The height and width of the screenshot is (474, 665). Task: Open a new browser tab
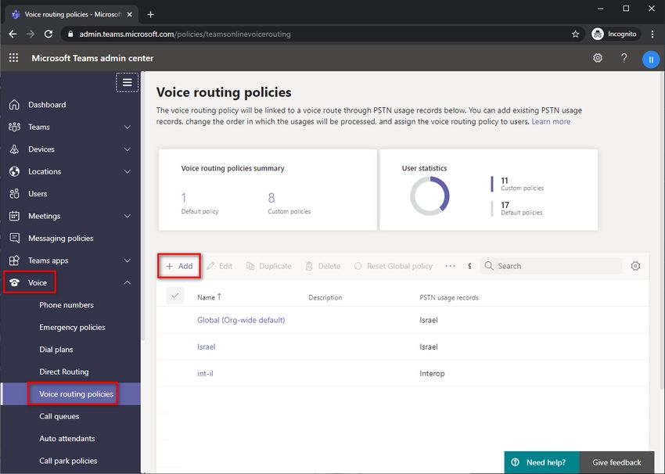click(150, 14)
